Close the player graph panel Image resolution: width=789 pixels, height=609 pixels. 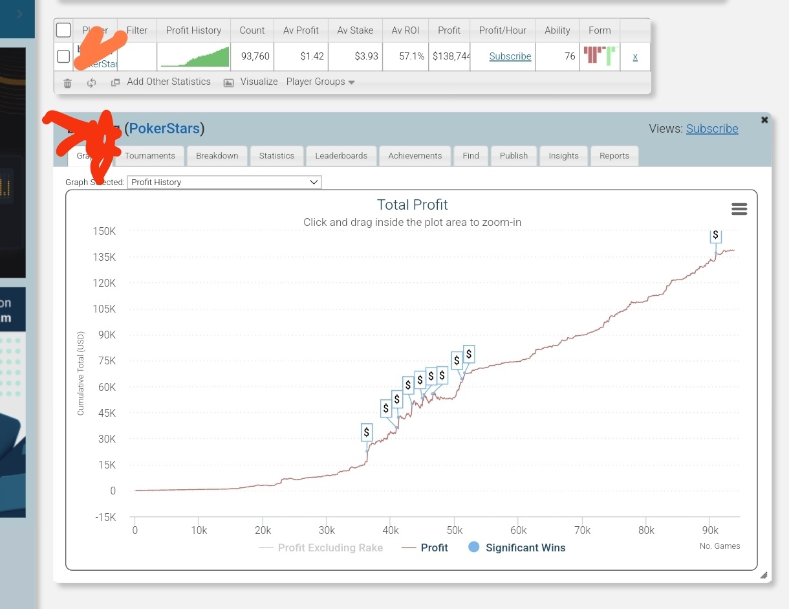(x=764, y=120)
